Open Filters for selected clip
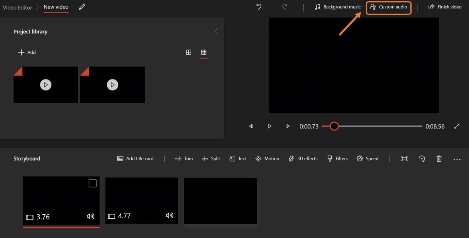 (x=337, y=159)
